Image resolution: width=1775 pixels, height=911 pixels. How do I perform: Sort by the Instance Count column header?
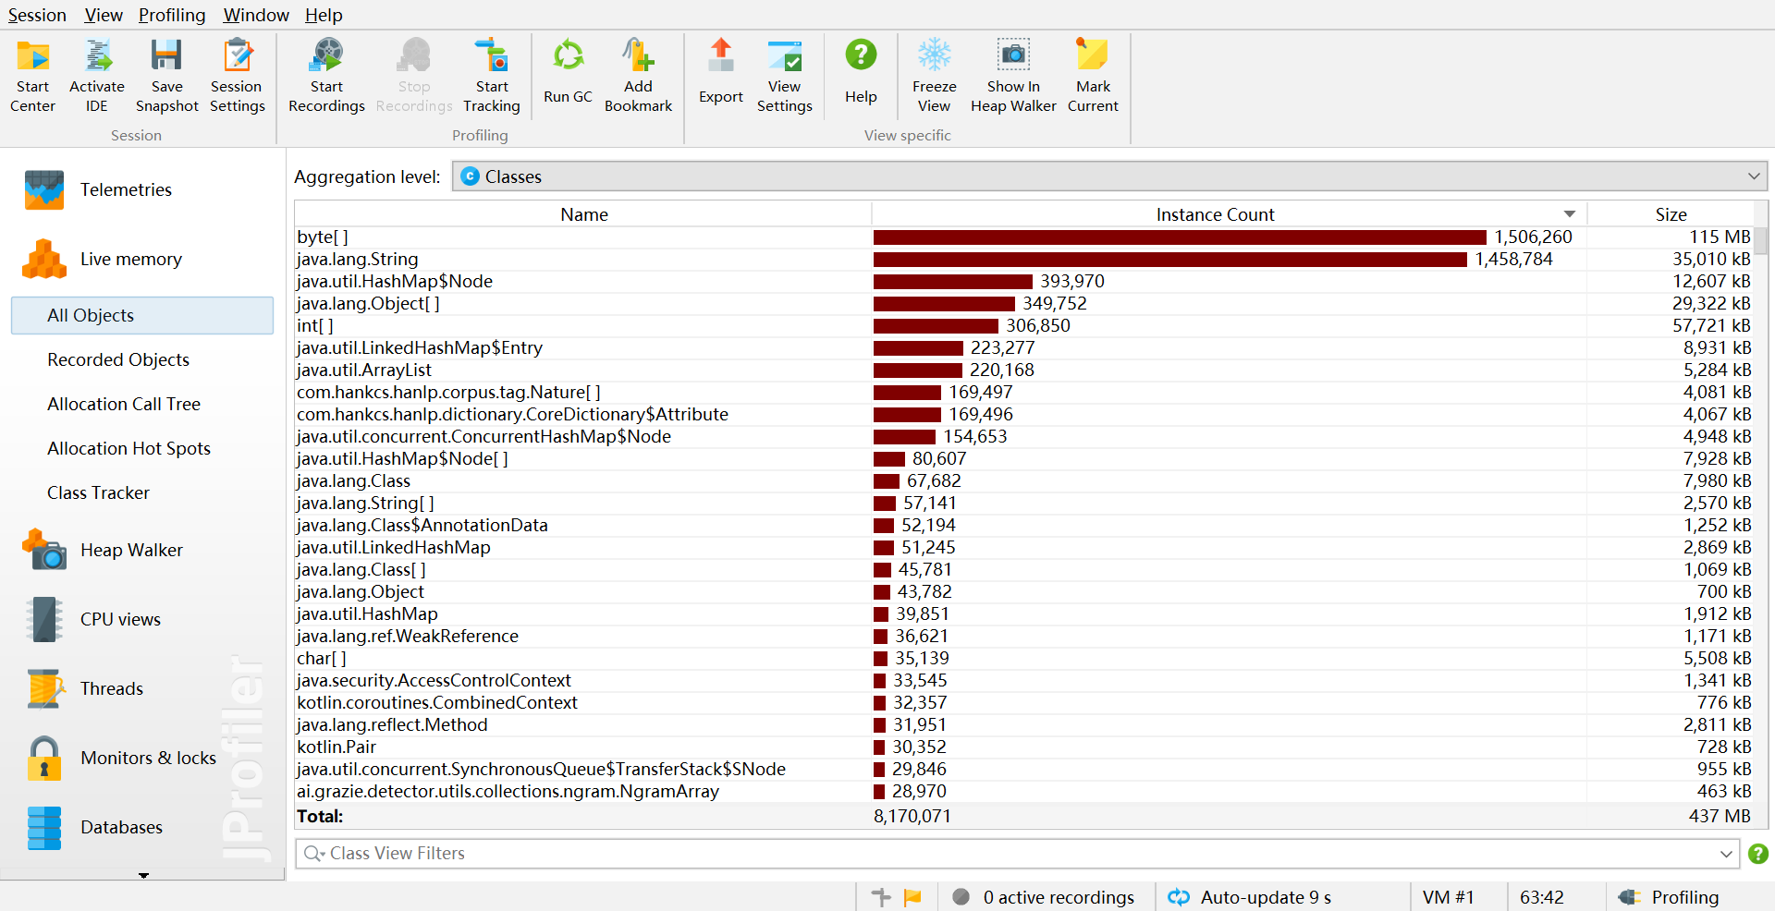(1215, 214)
